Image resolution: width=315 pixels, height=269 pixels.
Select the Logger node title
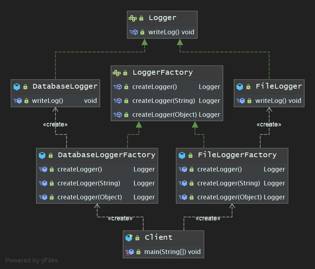[162, 18]
